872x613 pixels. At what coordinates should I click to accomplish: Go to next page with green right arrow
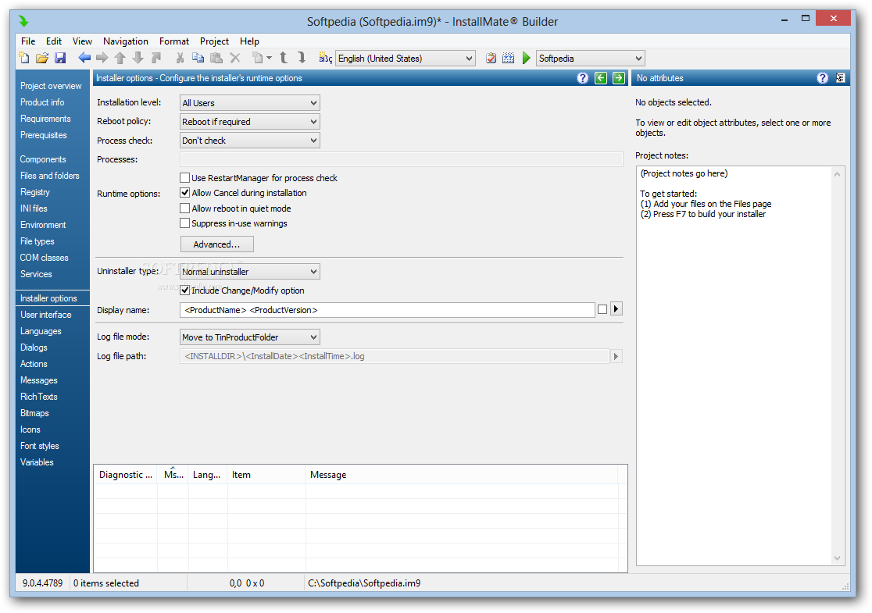[x=618, y=78]
